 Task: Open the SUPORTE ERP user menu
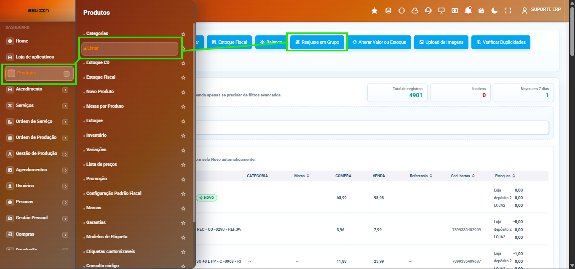pos(541,10)
